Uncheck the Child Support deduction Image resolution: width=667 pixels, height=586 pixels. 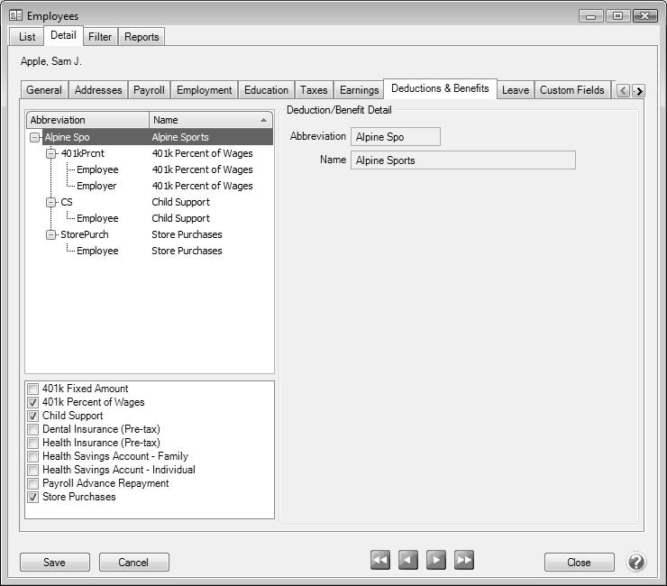pos(33,416)
